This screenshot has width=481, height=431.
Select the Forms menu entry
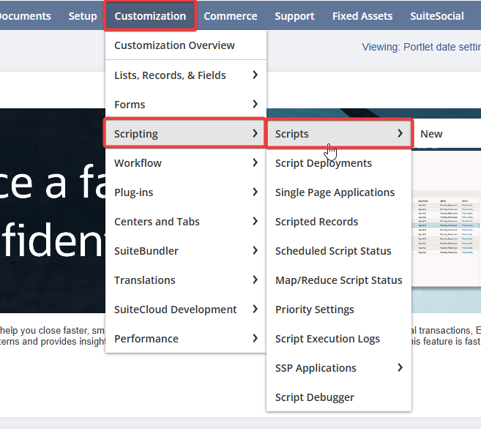[186, 105]
